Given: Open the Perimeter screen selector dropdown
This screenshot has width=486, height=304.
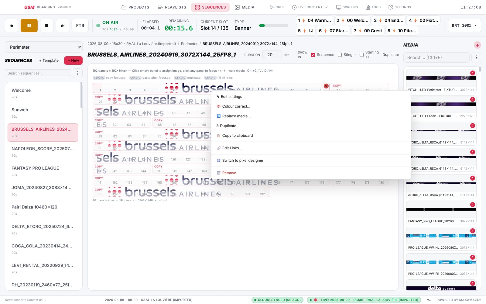Looking at the screenshot, I should pos(44,47).
